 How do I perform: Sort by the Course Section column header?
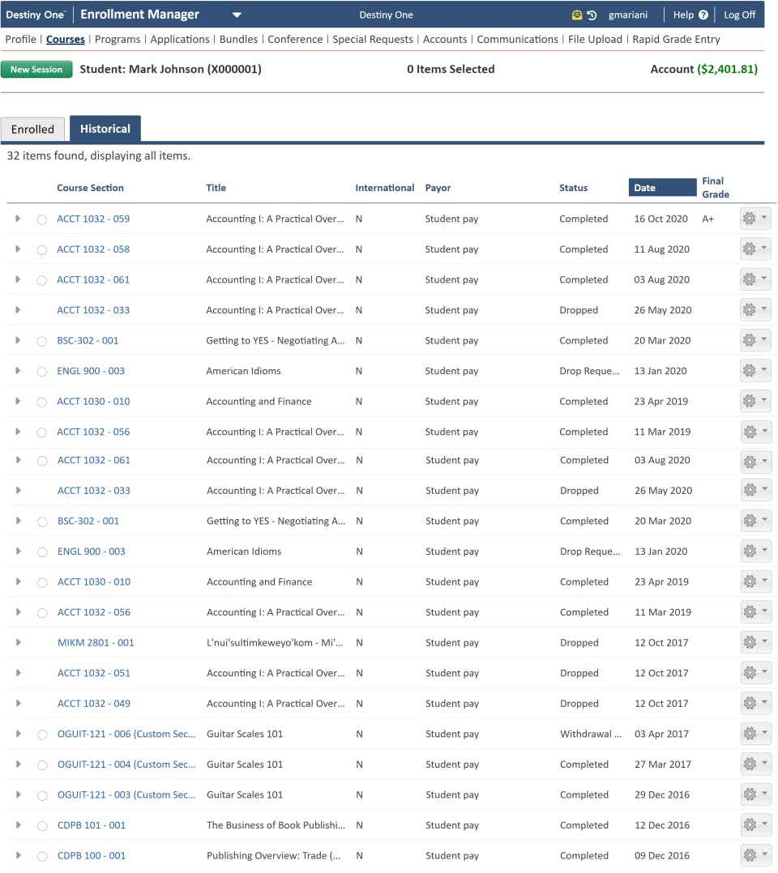90,188
